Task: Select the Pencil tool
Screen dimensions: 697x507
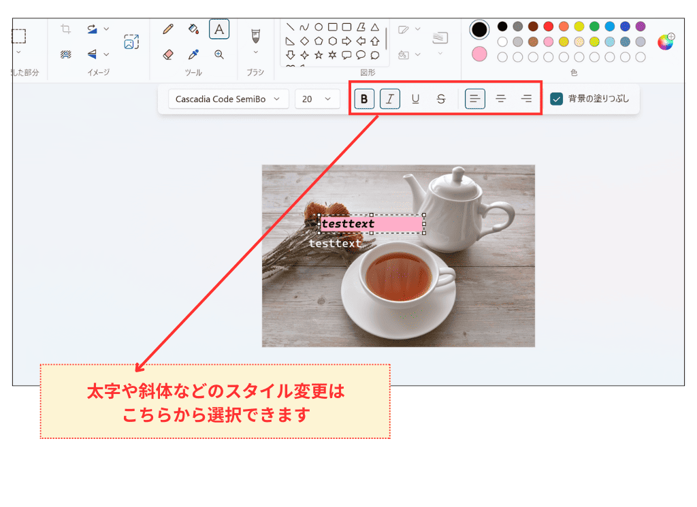Action: (x=168, y=27)
